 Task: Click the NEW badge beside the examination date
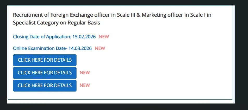[100, 48]
